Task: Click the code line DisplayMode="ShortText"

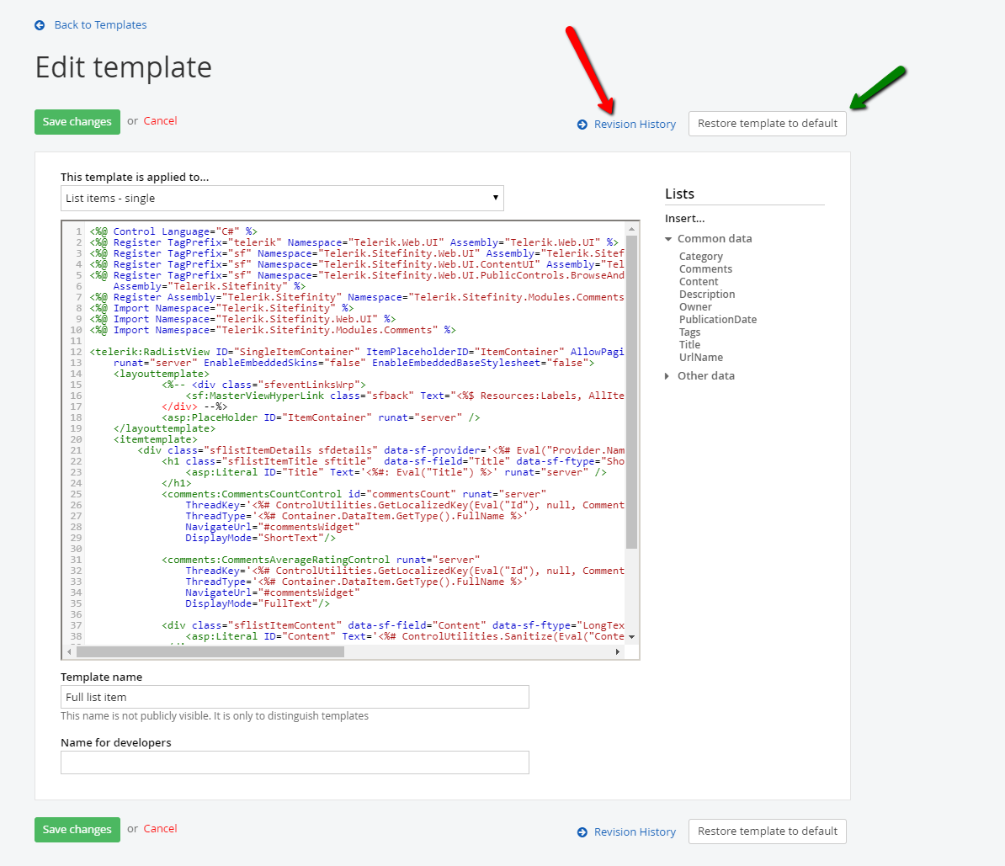Action: pos(260,538)
